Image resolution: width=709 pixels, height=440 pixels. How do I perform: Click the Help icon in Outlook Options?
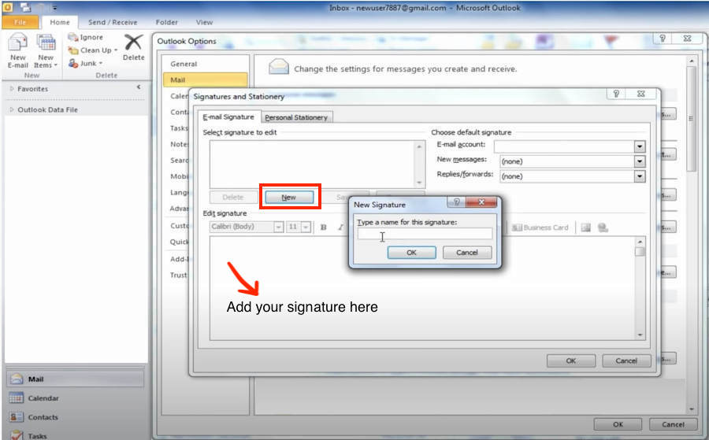(x=663, y=39)
